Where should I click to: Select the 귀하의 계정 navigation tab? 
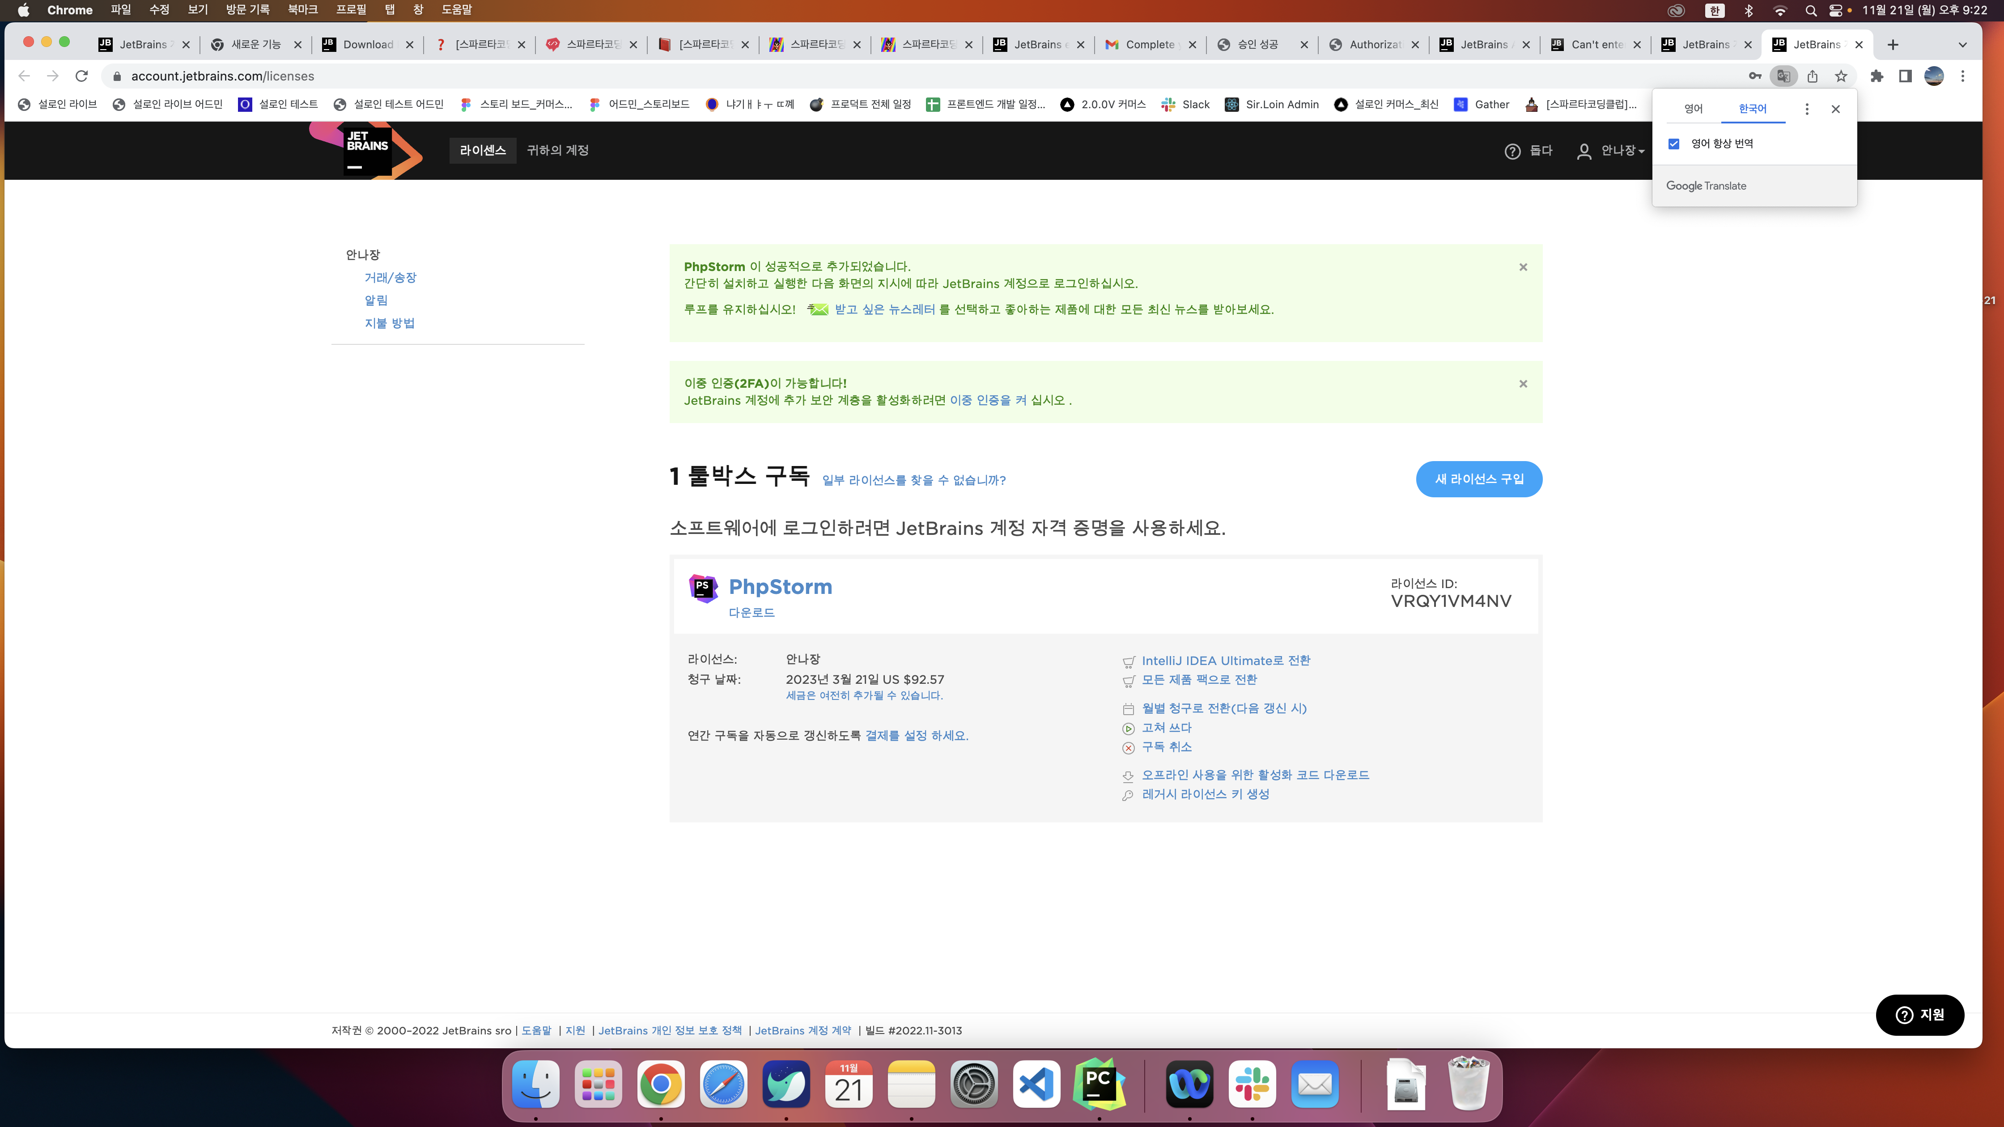[558, 150]
